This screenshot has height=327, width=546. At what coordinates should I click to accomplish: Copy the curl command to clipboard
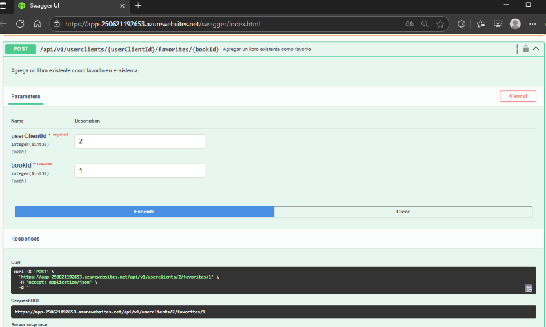529,288
